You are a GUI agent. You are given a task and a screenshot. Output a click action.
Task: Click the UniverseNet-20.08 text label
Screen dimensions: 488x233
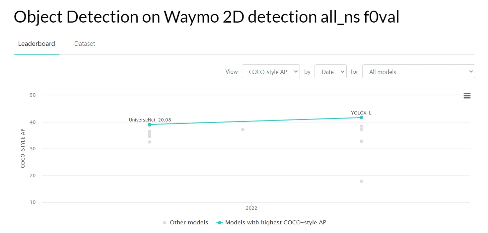point(150,120)
